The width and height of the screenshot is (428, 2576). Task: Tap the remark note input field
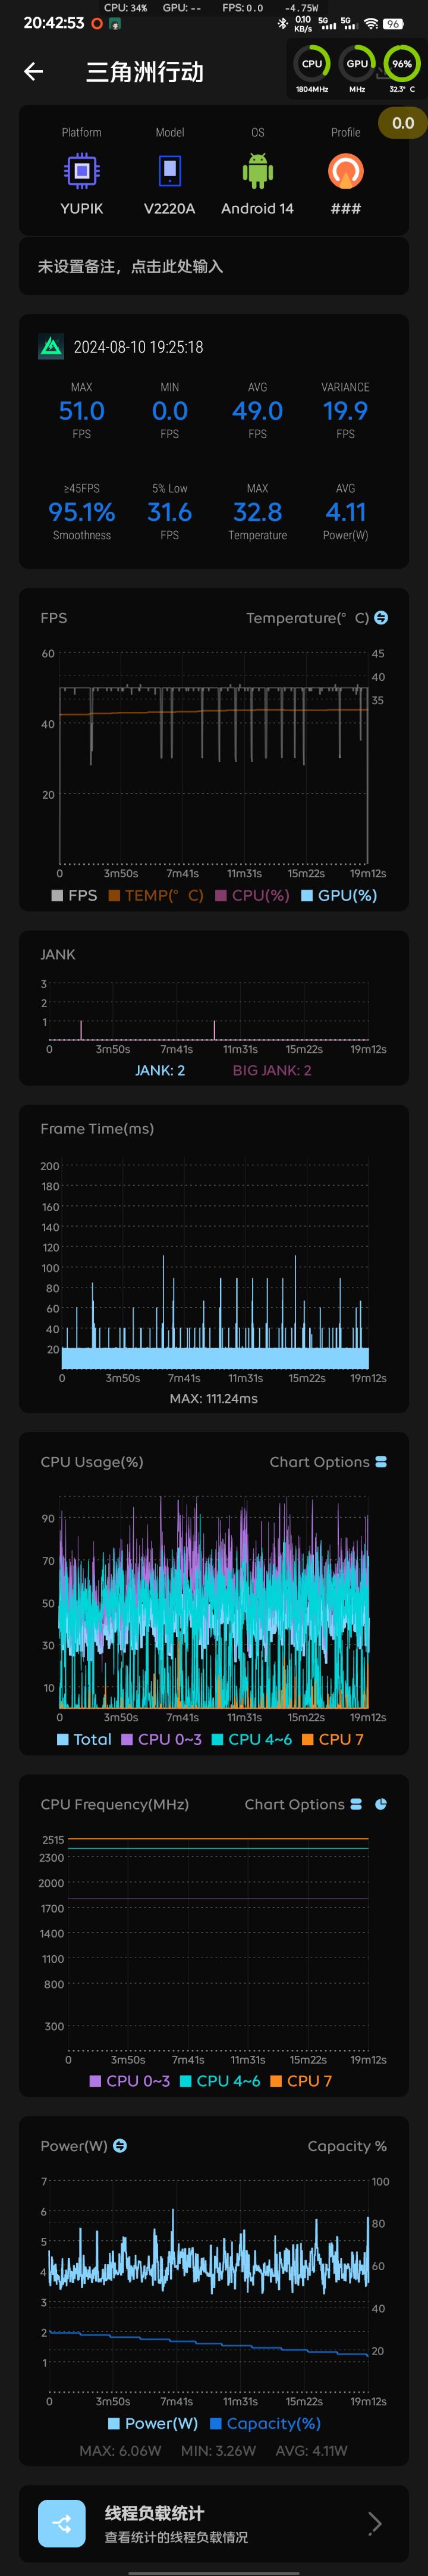pyautogui.click(x=213, y=266)
